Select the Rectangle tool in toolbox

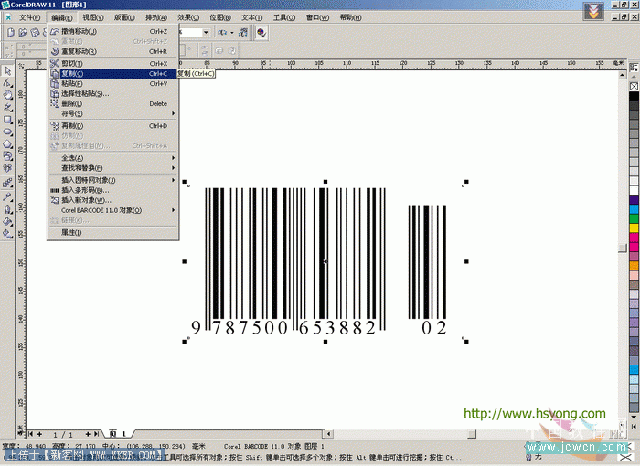[x=8, y=119]
